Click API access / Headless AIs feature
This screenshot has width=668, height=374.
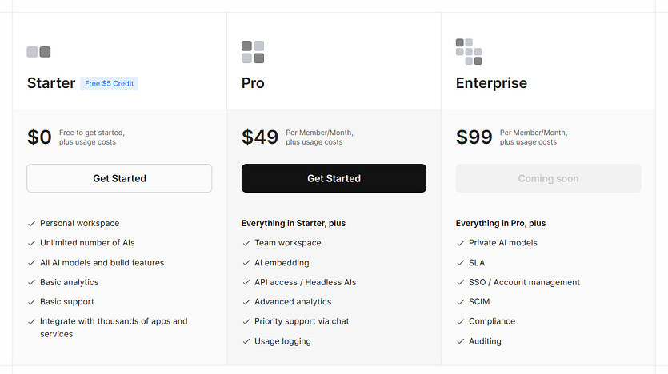pyautogui.click(x=305, y=283)
